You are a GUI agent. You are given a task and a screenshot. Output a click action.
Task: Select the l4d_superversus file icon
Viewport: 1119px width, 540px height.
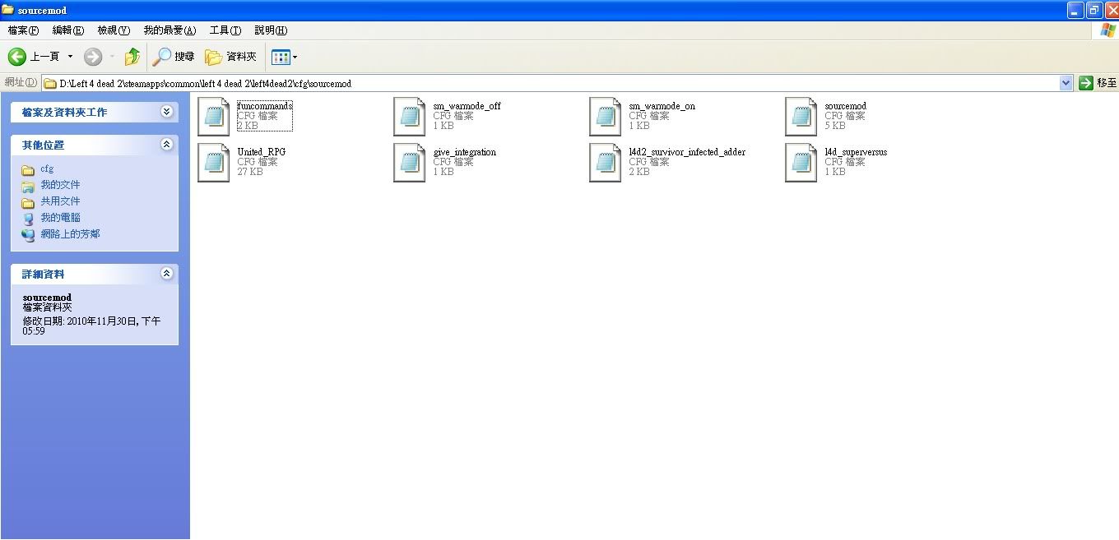click(801, 162)
